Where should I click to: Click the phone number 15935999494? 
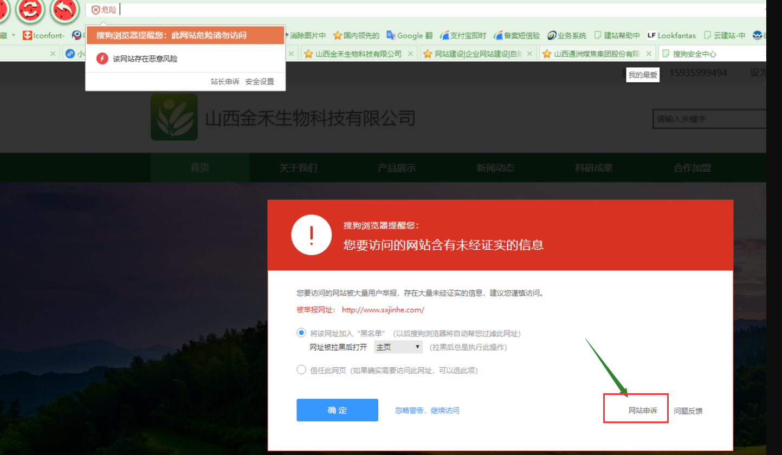(x=698, y=73)
